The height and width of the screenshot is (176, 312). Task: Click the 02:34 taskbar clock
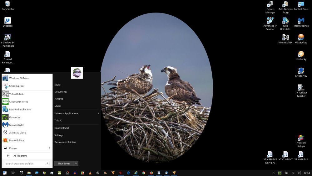307,173
